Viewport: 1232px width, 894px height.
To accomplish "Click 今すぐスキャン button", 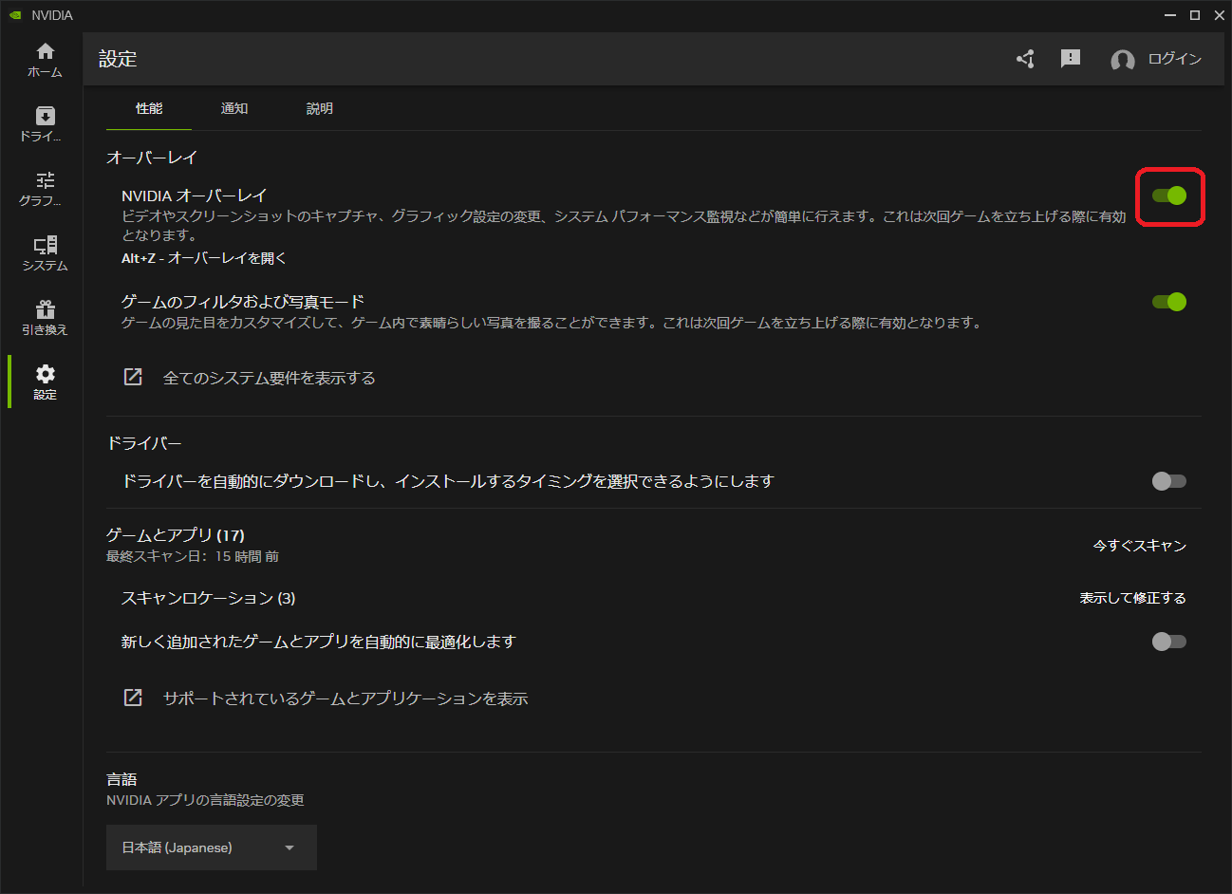I will pyautogui.click(x=1139, y=546).
